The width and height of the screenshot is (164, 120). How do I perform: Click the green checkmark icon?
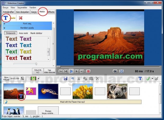pos(148,79)
